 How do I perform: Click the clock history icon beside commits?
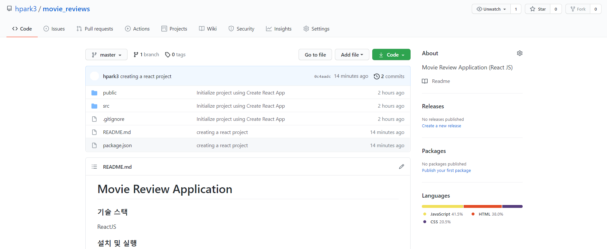[376, 76]
